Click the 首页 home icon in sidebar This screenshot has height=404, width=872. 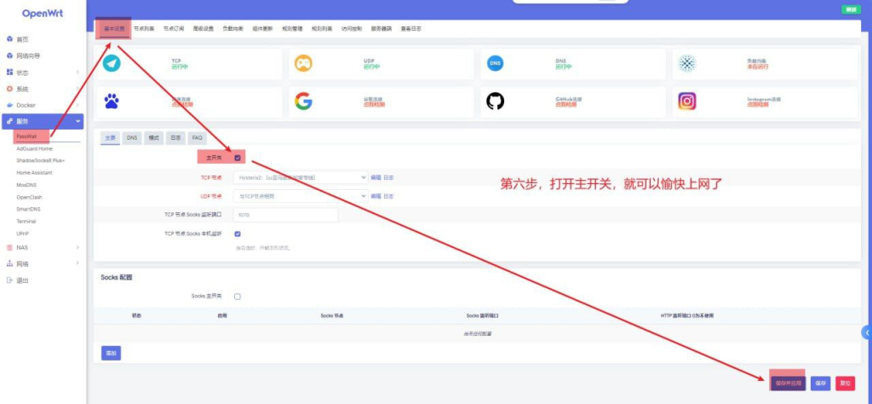(9, 39)
